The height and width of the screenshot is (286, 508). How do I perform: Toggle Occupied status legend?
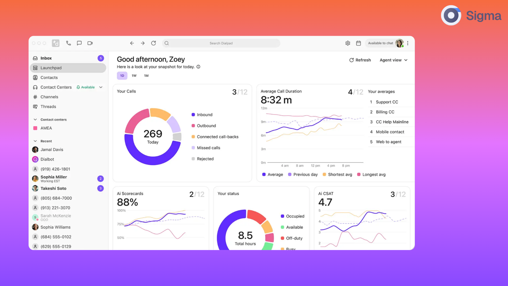pos(292,216)
